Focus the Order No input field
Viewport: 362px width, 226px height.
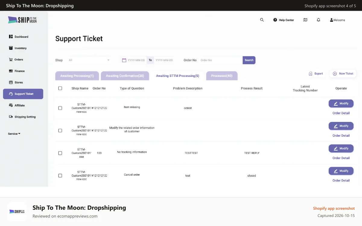pyautogui.click(x=221, y=60)
